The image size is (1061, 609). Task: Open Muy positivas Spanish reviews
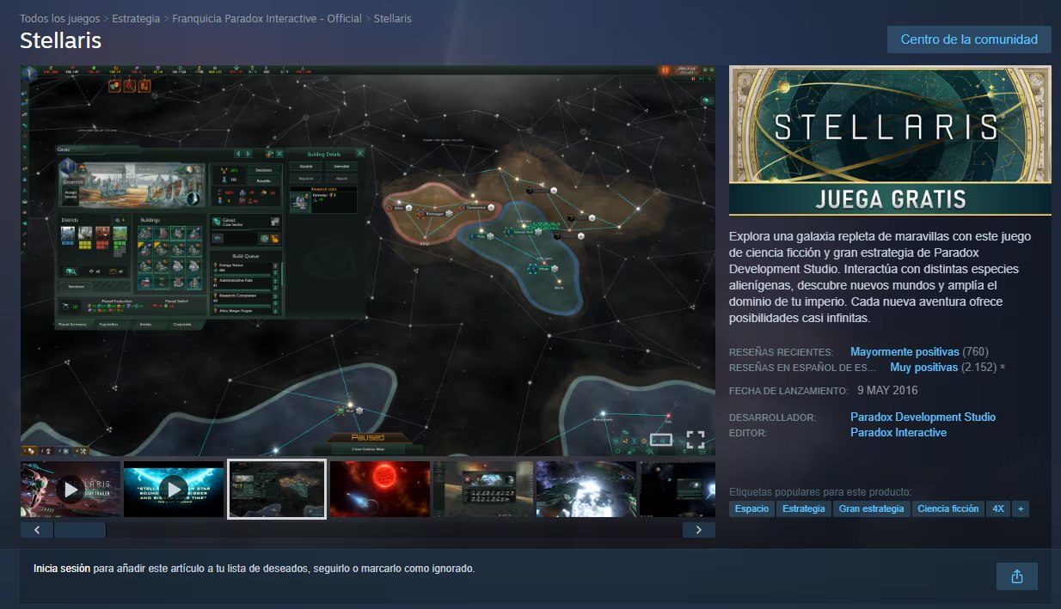click(x=923, y=368)
